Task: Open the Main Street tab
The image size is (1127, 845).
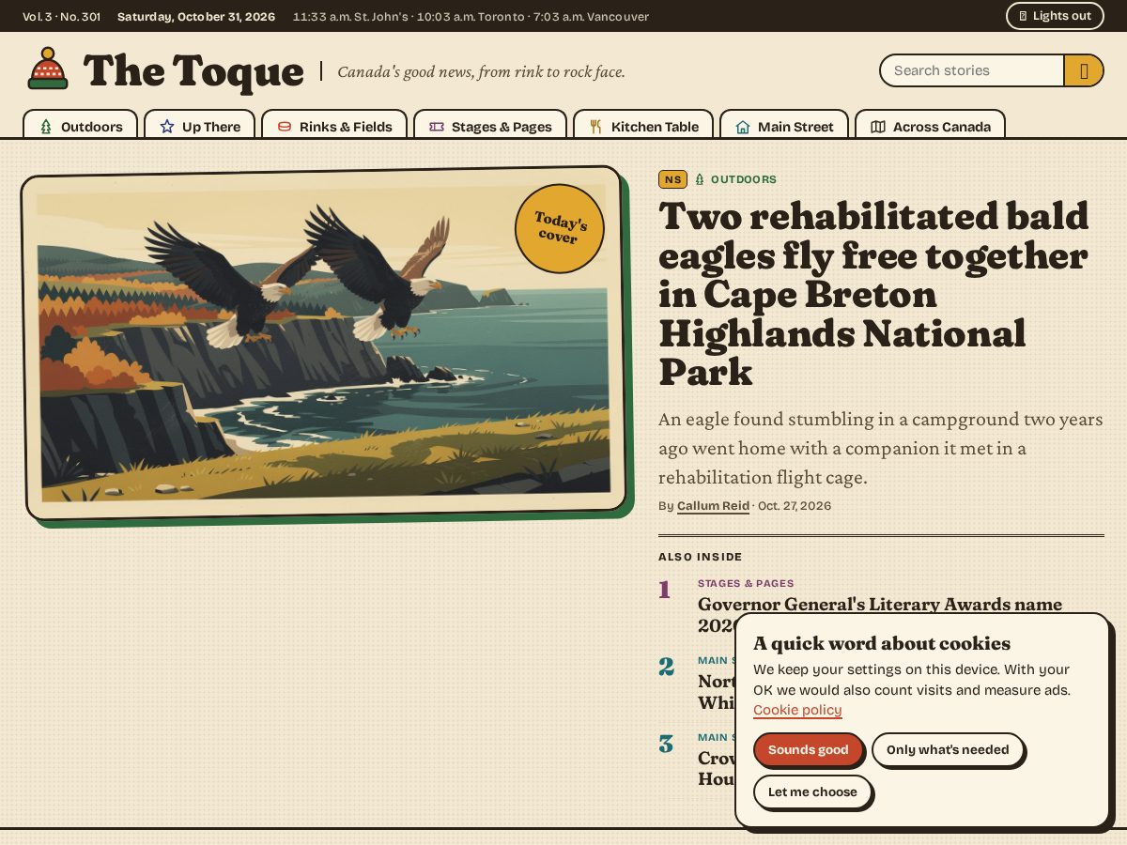Action: 784,125
